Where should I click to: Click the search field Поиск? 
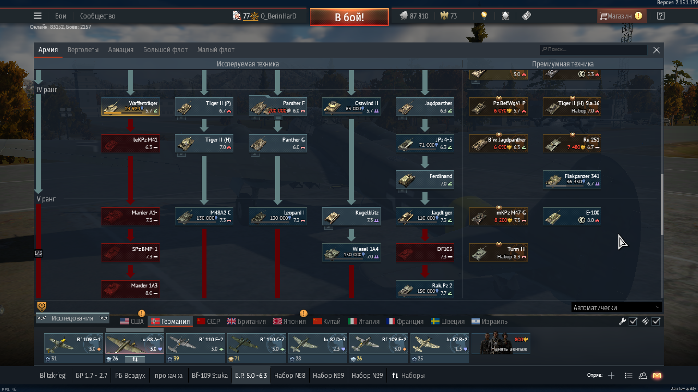pyautogui.click(x=594, y=50)
